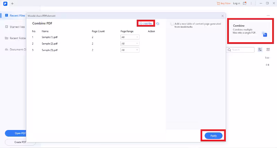This screenshot has width=277, height=148.
Task: Click the Page Count column header
Action: tap(98, 31)
